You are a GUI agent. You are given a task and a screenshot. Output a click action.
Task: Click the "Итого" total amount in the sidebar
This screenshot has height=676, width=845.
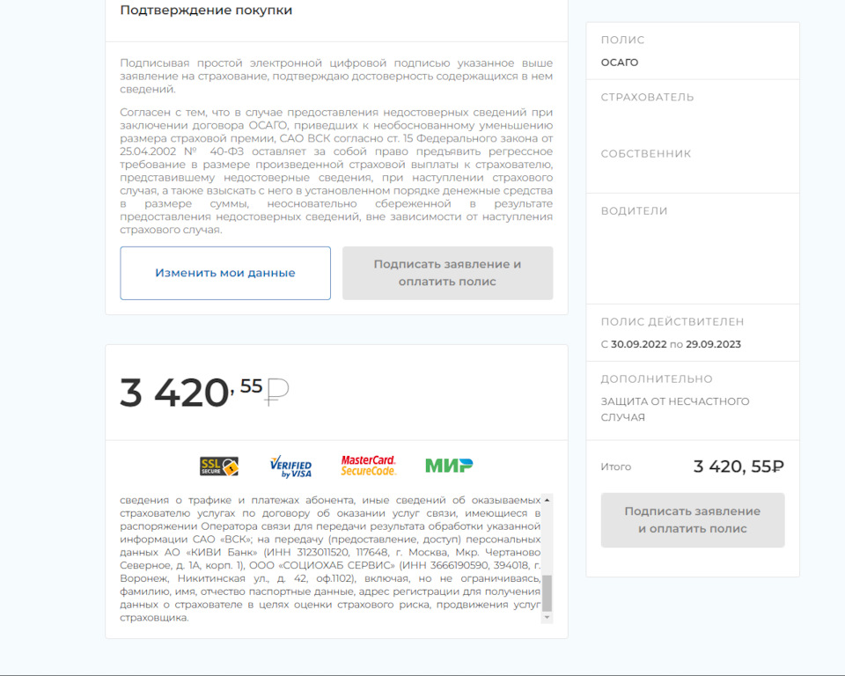point(738,467)
